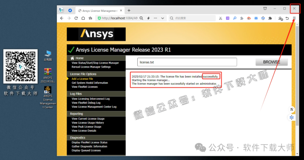Click the browser profile avatar icon
The image size is (304, 160).
click(61, 10)
